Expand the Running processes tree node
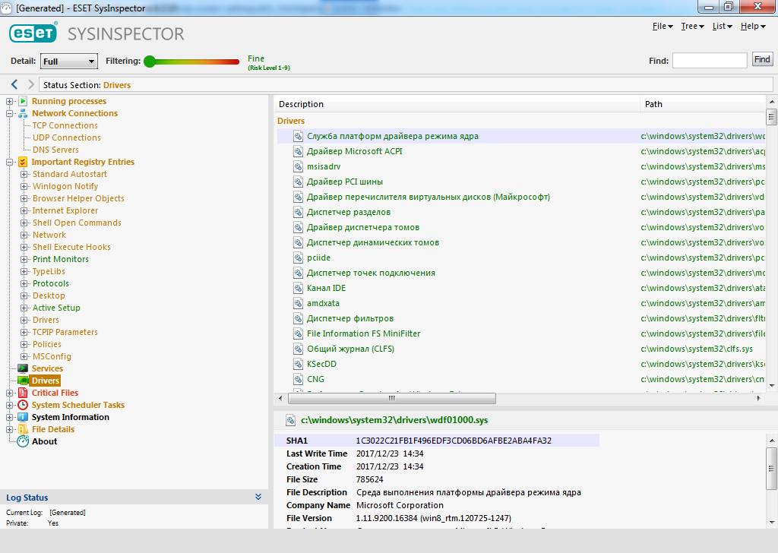The width and height of the screenshot is (778, 553). (10, 101)
